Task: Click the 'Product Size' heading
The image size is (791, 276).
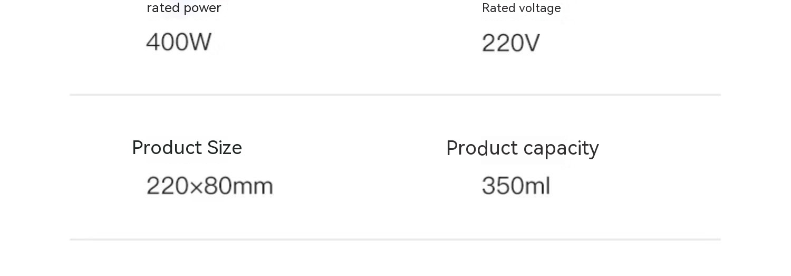Action: 187,148
